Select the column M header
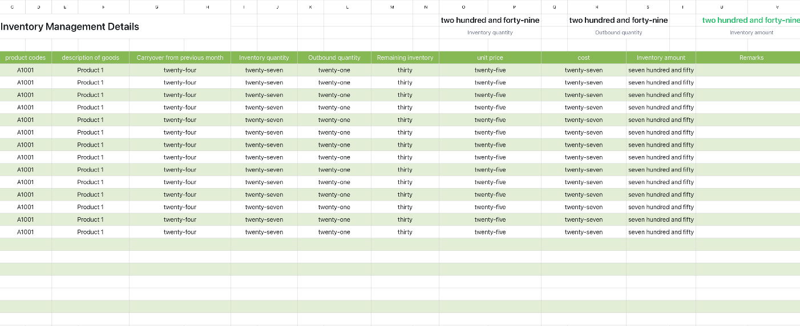Viewport: 800px width, 326px height. [x=392, y=7]
